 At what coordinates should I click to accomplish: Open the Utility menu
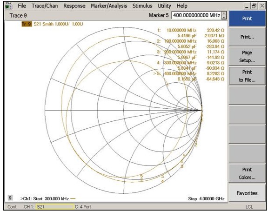(164, 6)
